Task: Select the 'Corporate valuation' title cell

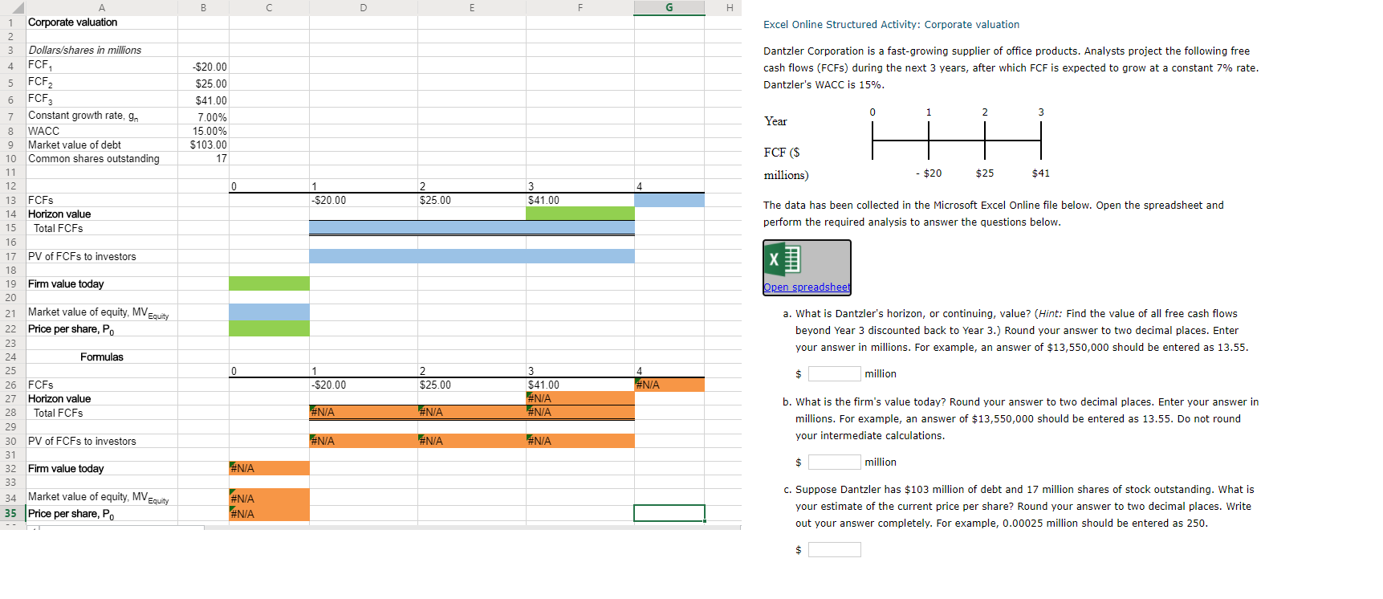Action: click(101, 22)
